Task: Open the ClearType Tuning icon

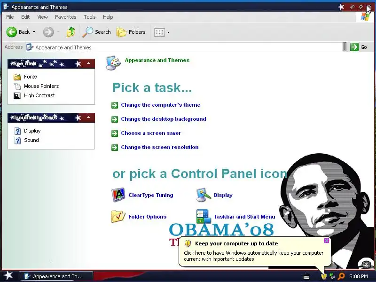Action: 118,195
